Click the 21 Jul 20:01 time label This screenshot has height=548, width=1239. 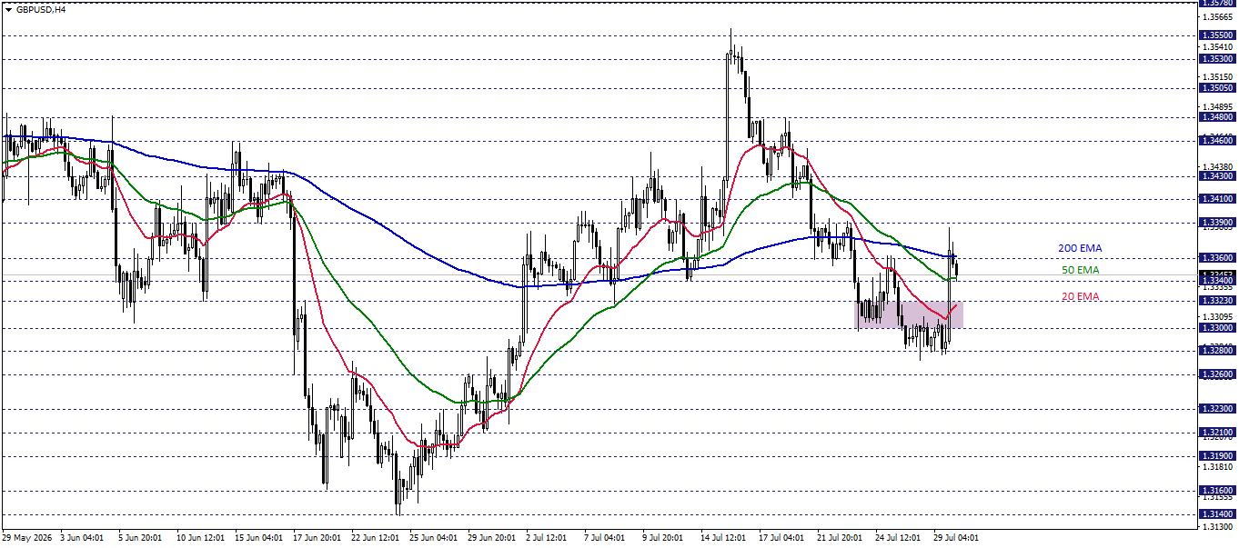click(841, 538)
